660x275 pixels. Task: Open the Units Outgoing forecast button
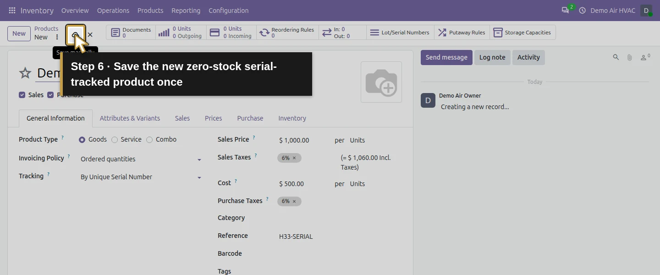coord(181,33)
